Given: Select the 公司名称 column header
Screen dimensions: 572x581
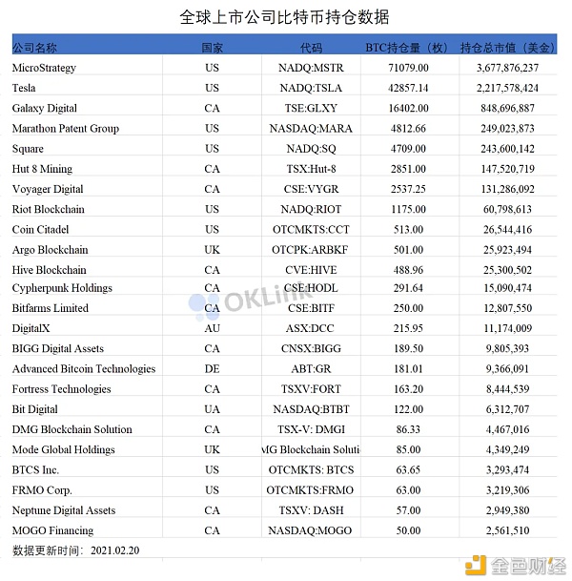Looking at the screenshot, I should pos(34,48).
